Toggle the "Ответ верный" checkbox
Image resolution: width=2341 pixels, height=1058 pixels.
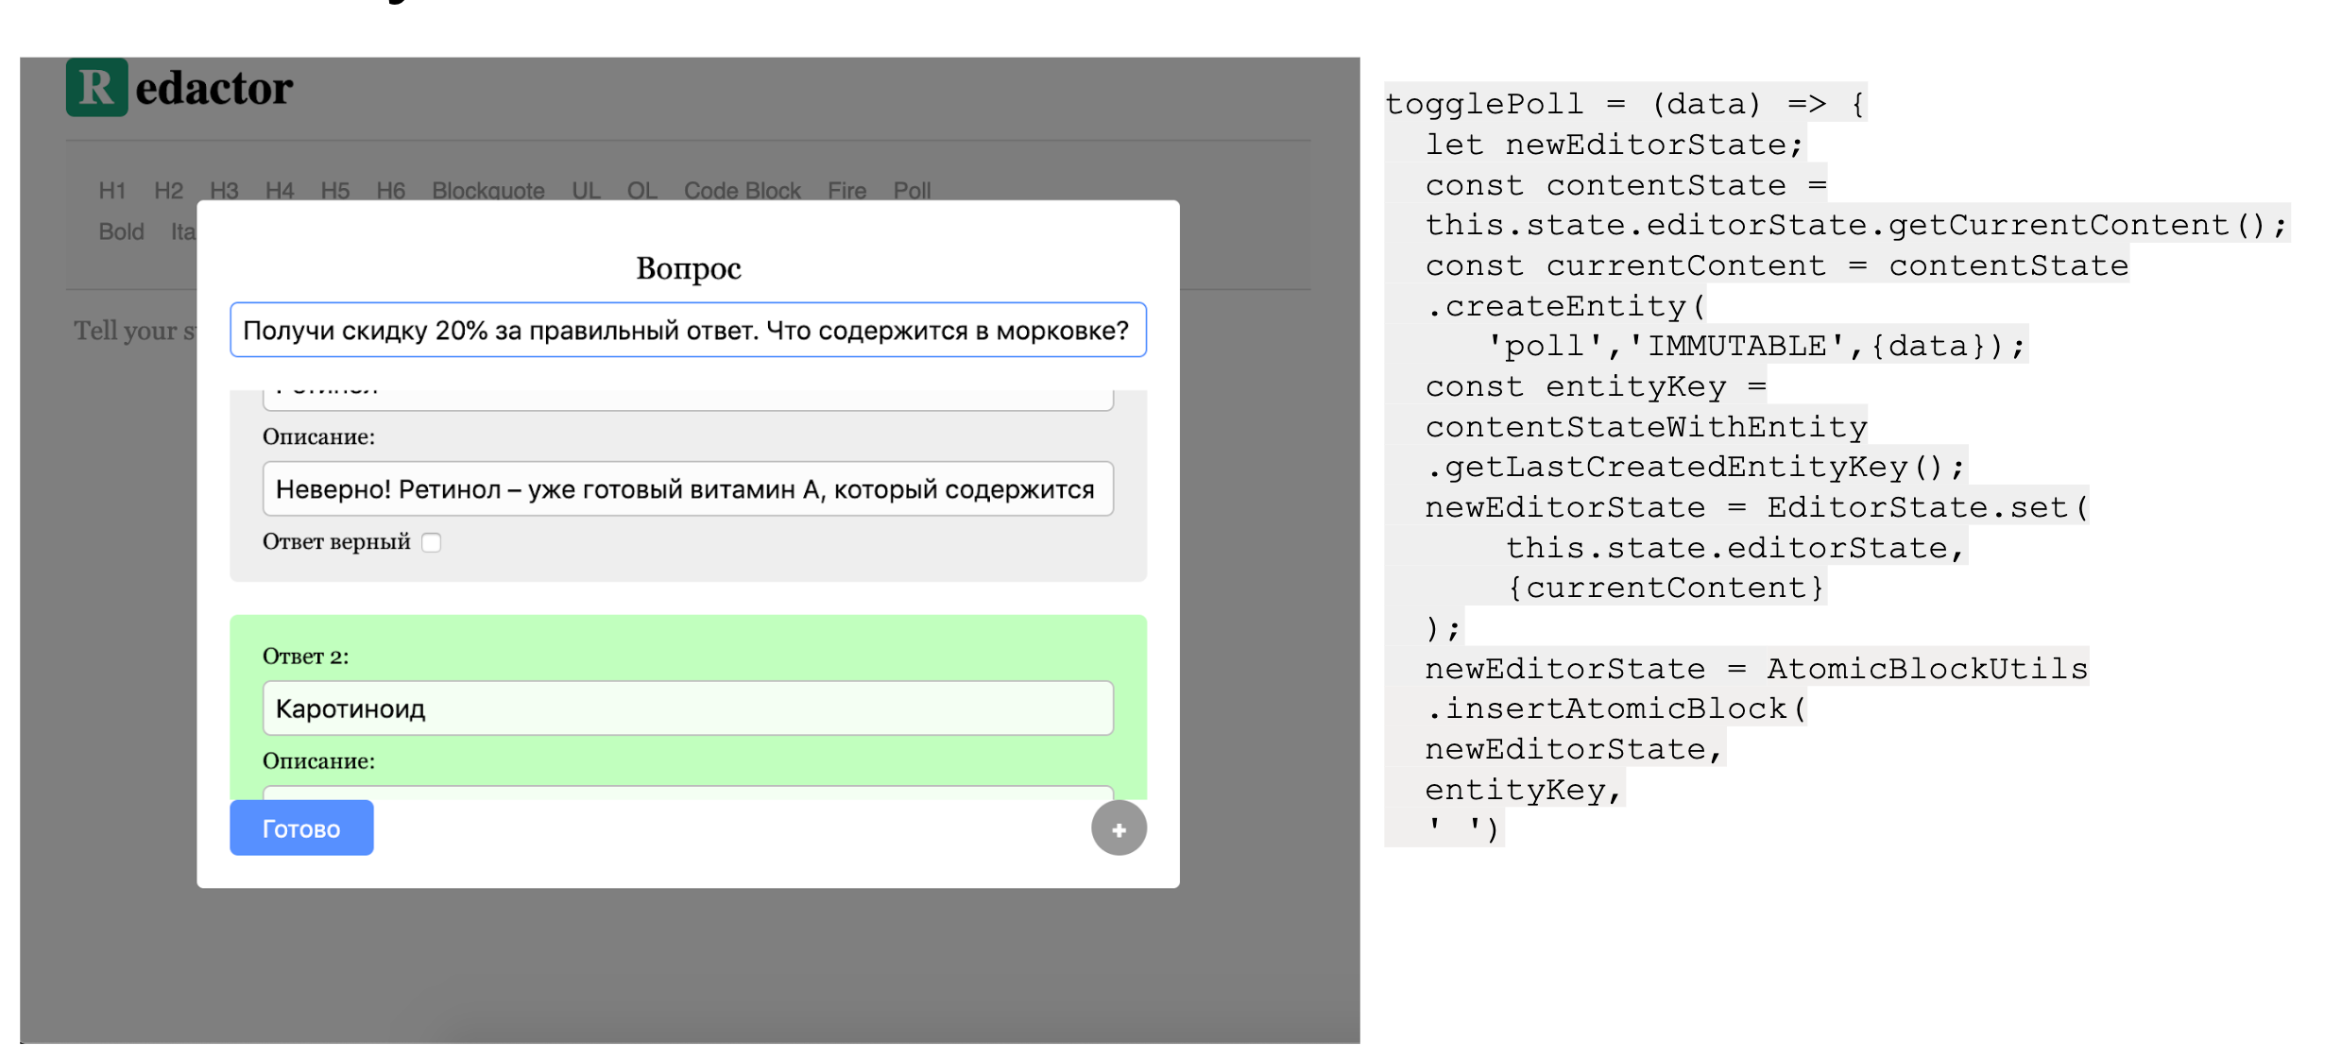point(433,542)
